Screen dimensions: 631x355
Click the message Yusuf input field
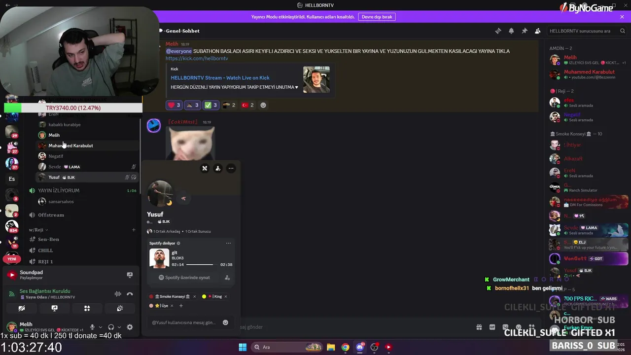pos(184,322)
